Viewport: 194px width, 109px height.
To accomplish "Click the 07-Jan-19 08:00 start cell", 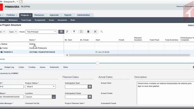I will pyautogui.click(x=102, y=52).
